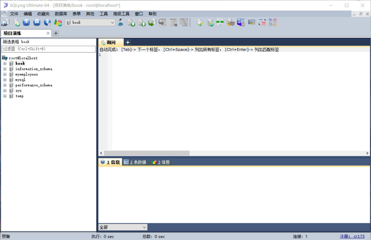Click the root@localhost server icon
The width and height of the screenshot is (371, 240).
coord(5,58)
